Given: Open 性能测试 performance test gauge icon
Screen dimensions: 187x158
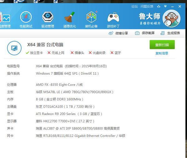Looking at the screenshot, I should pos(26,17).
